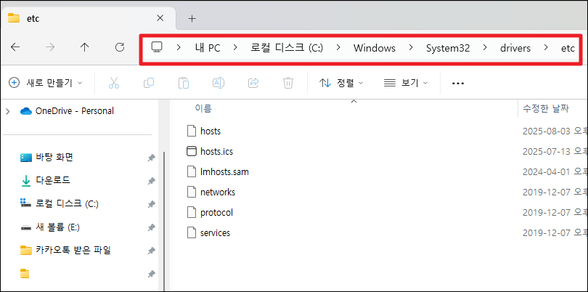Select the lmhosts.sam file
Image resolution: width=588 pixels, height=292 pixels.
point(224,171)
